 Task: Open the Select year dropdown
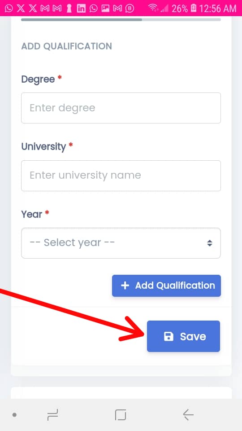121,243
